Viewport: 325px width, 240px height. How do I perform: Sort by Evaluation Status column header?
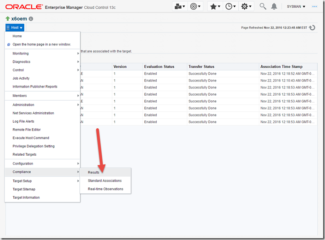pos(165,67)
